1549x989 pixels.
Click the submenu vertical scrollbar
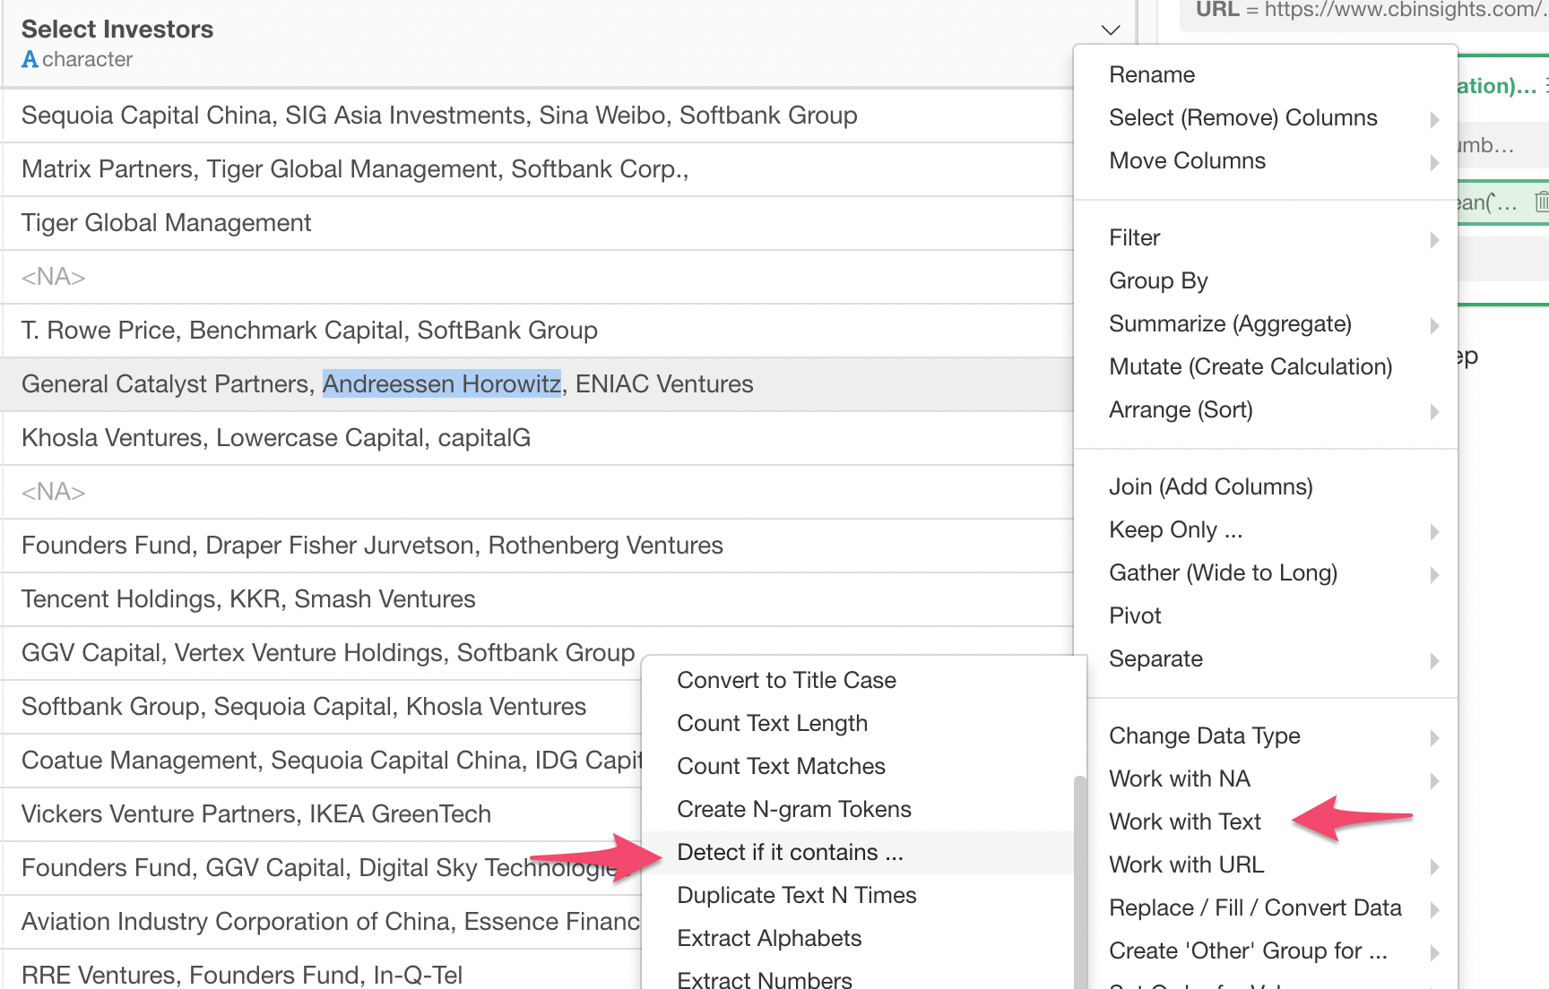(1080, 882)
